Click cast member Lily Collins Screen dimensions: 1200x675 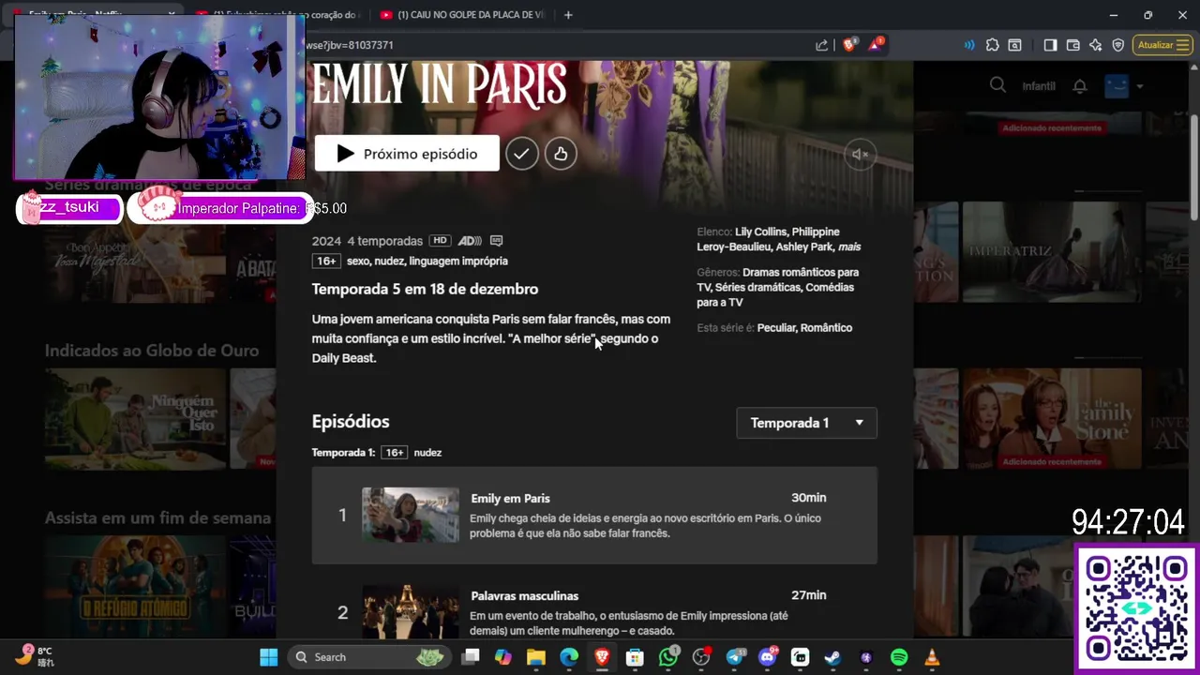coord(760,232)
